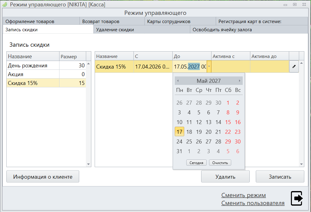Click the Май 2027 calendar header
This screenshot has width=311, height=212.
[x=208, y=81]
